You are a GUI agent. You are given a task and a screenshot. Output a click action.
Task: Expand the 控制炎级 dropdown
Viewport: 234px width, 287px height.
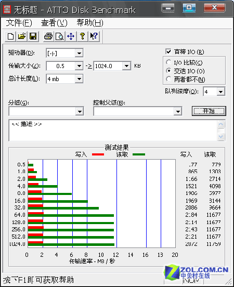tap(178, 111)
